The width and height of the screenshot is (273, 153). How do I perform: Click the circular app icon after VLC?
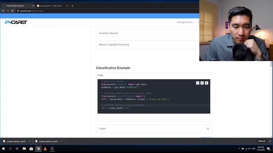(52, 149)
